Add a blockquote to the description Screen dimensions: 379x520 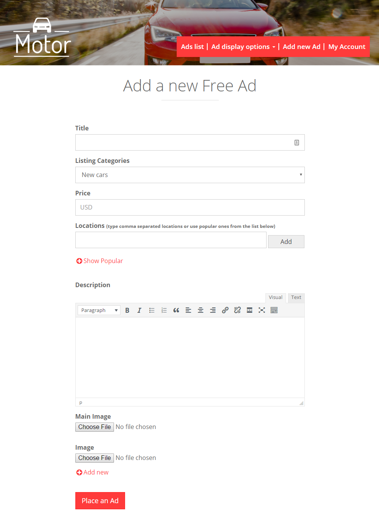pos(176,310)
